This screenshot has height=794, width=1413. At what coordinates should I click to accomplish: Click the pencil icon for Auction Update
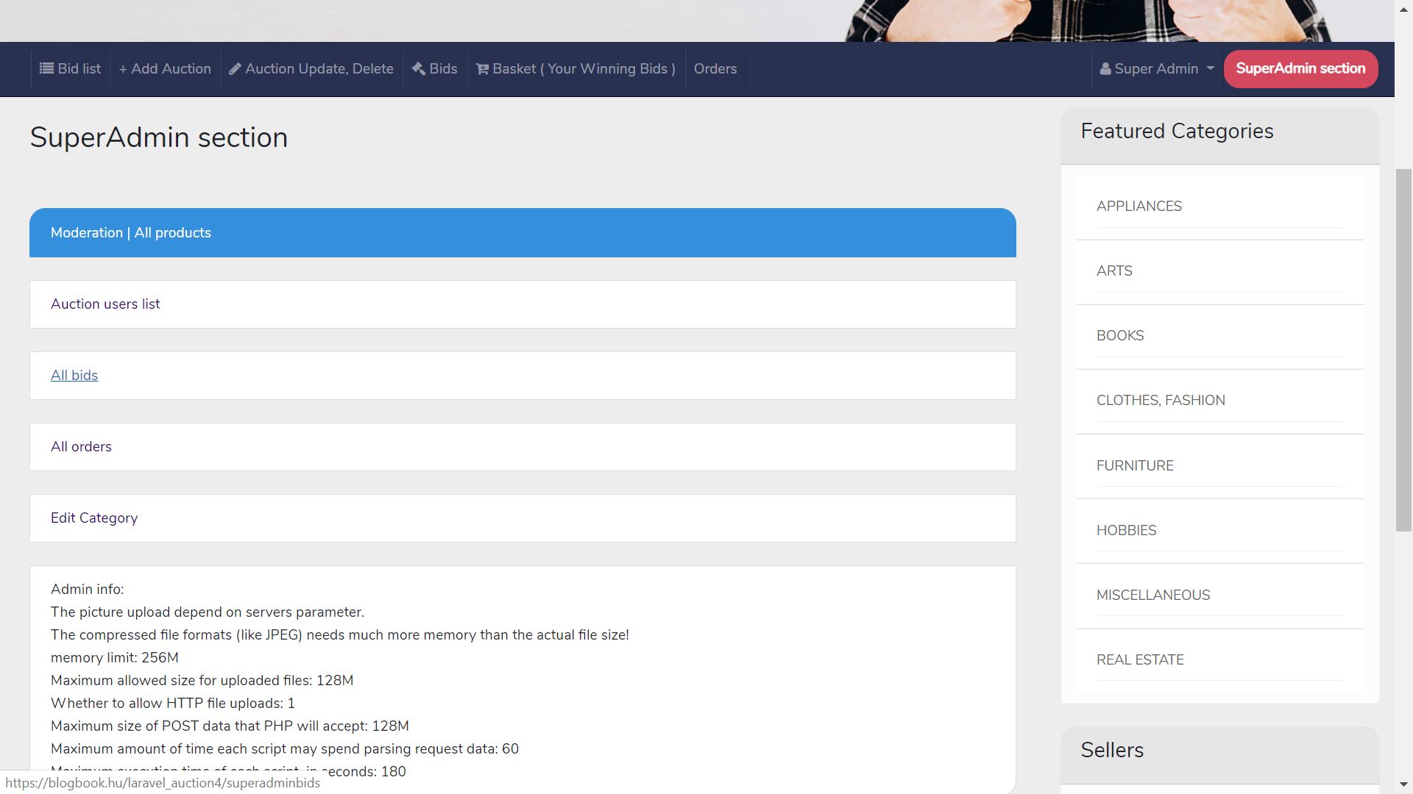coord(235,68)
